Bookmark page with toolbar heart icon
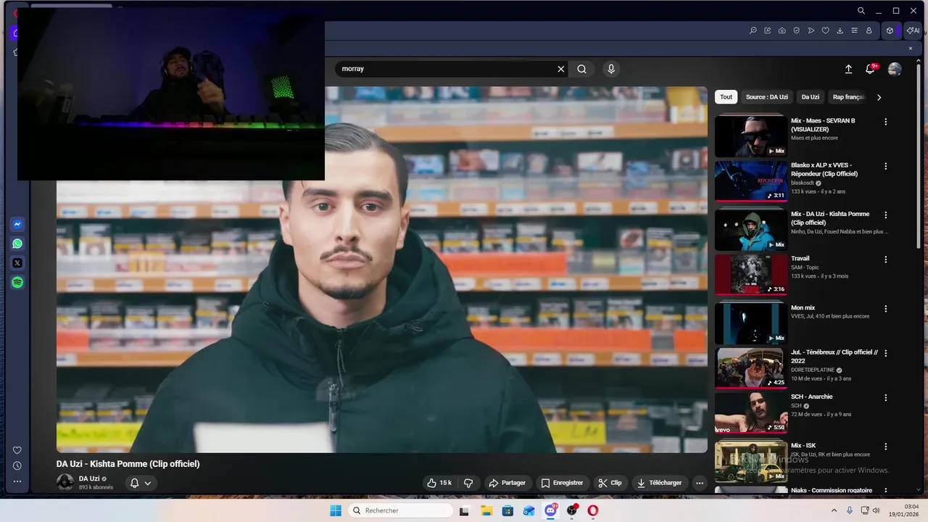 click(x=825, y=30)
